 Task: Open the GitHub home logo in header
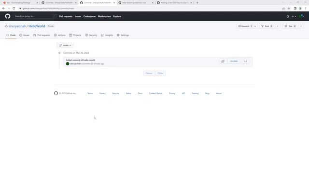(x=8, y=16)
